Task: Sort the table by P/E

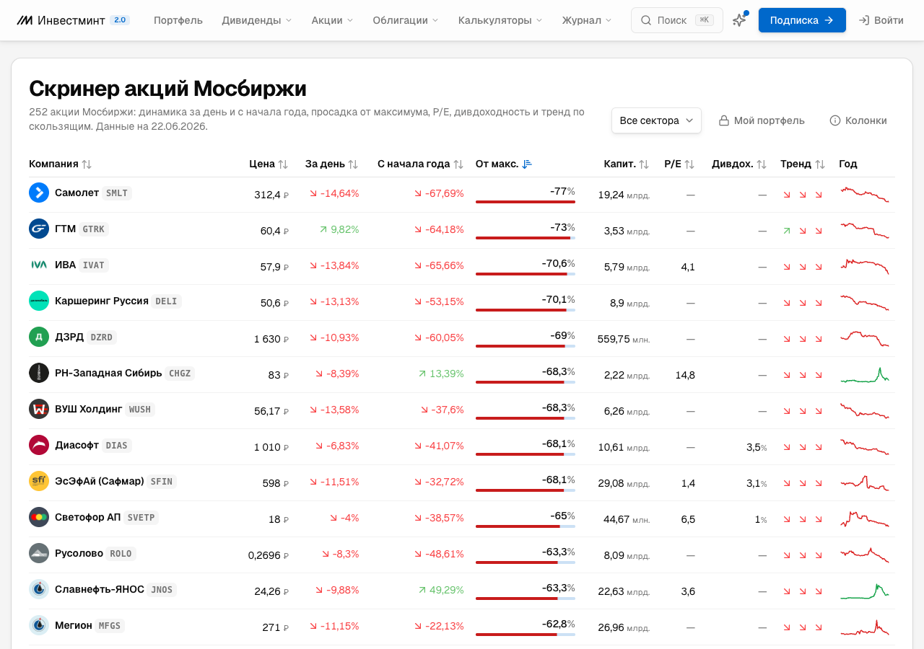Action: point(679,164)
